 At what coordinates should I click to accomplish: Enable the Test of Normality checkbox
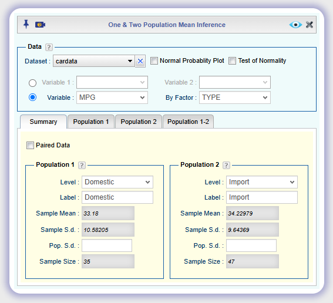[x=232, y=60]
